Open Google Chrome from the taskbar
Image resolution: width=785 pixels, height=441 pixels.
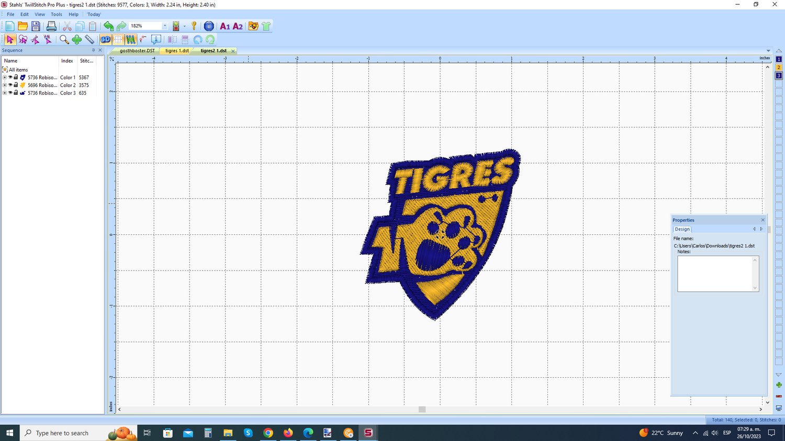[268, 433]
